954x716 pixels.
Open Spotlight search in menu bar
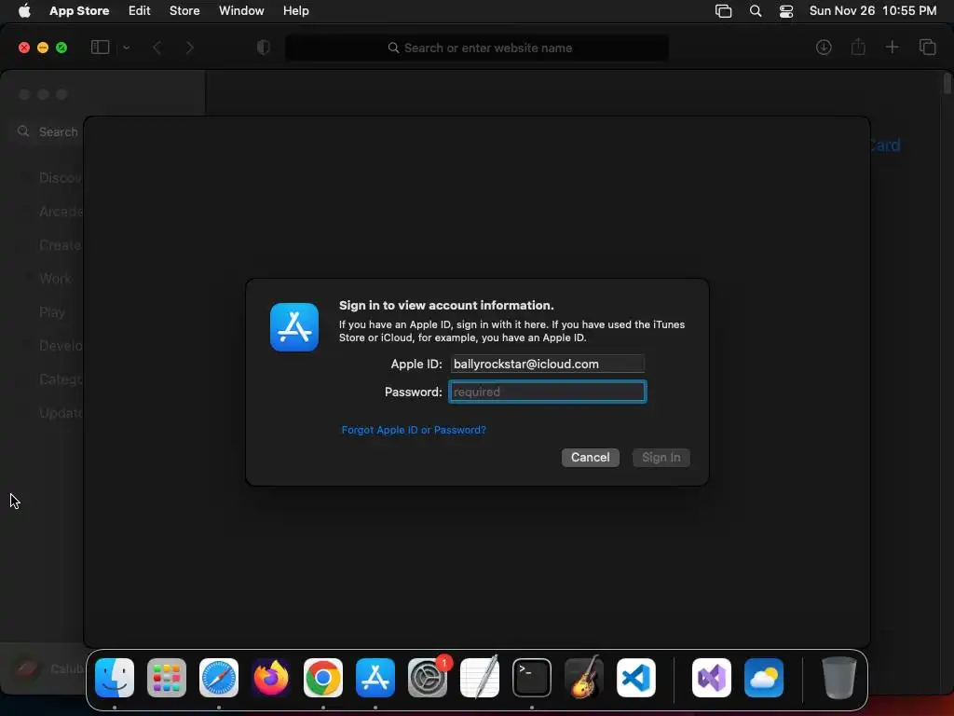click(755, 11)
